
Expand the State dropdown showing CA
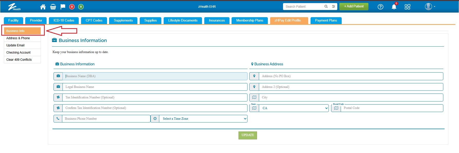[294, 108]
